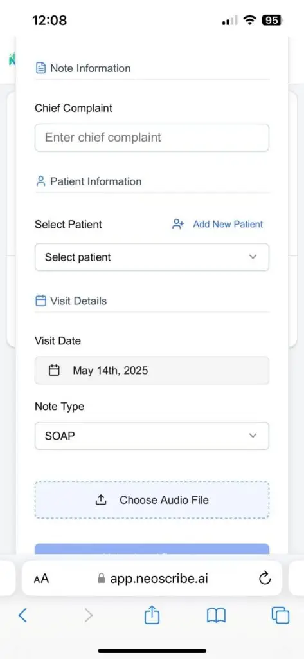Image resolution: width=304 pixels, height=659 pixels.
Task: Open Safari bookmarks book icon
Action: (216, 616)
